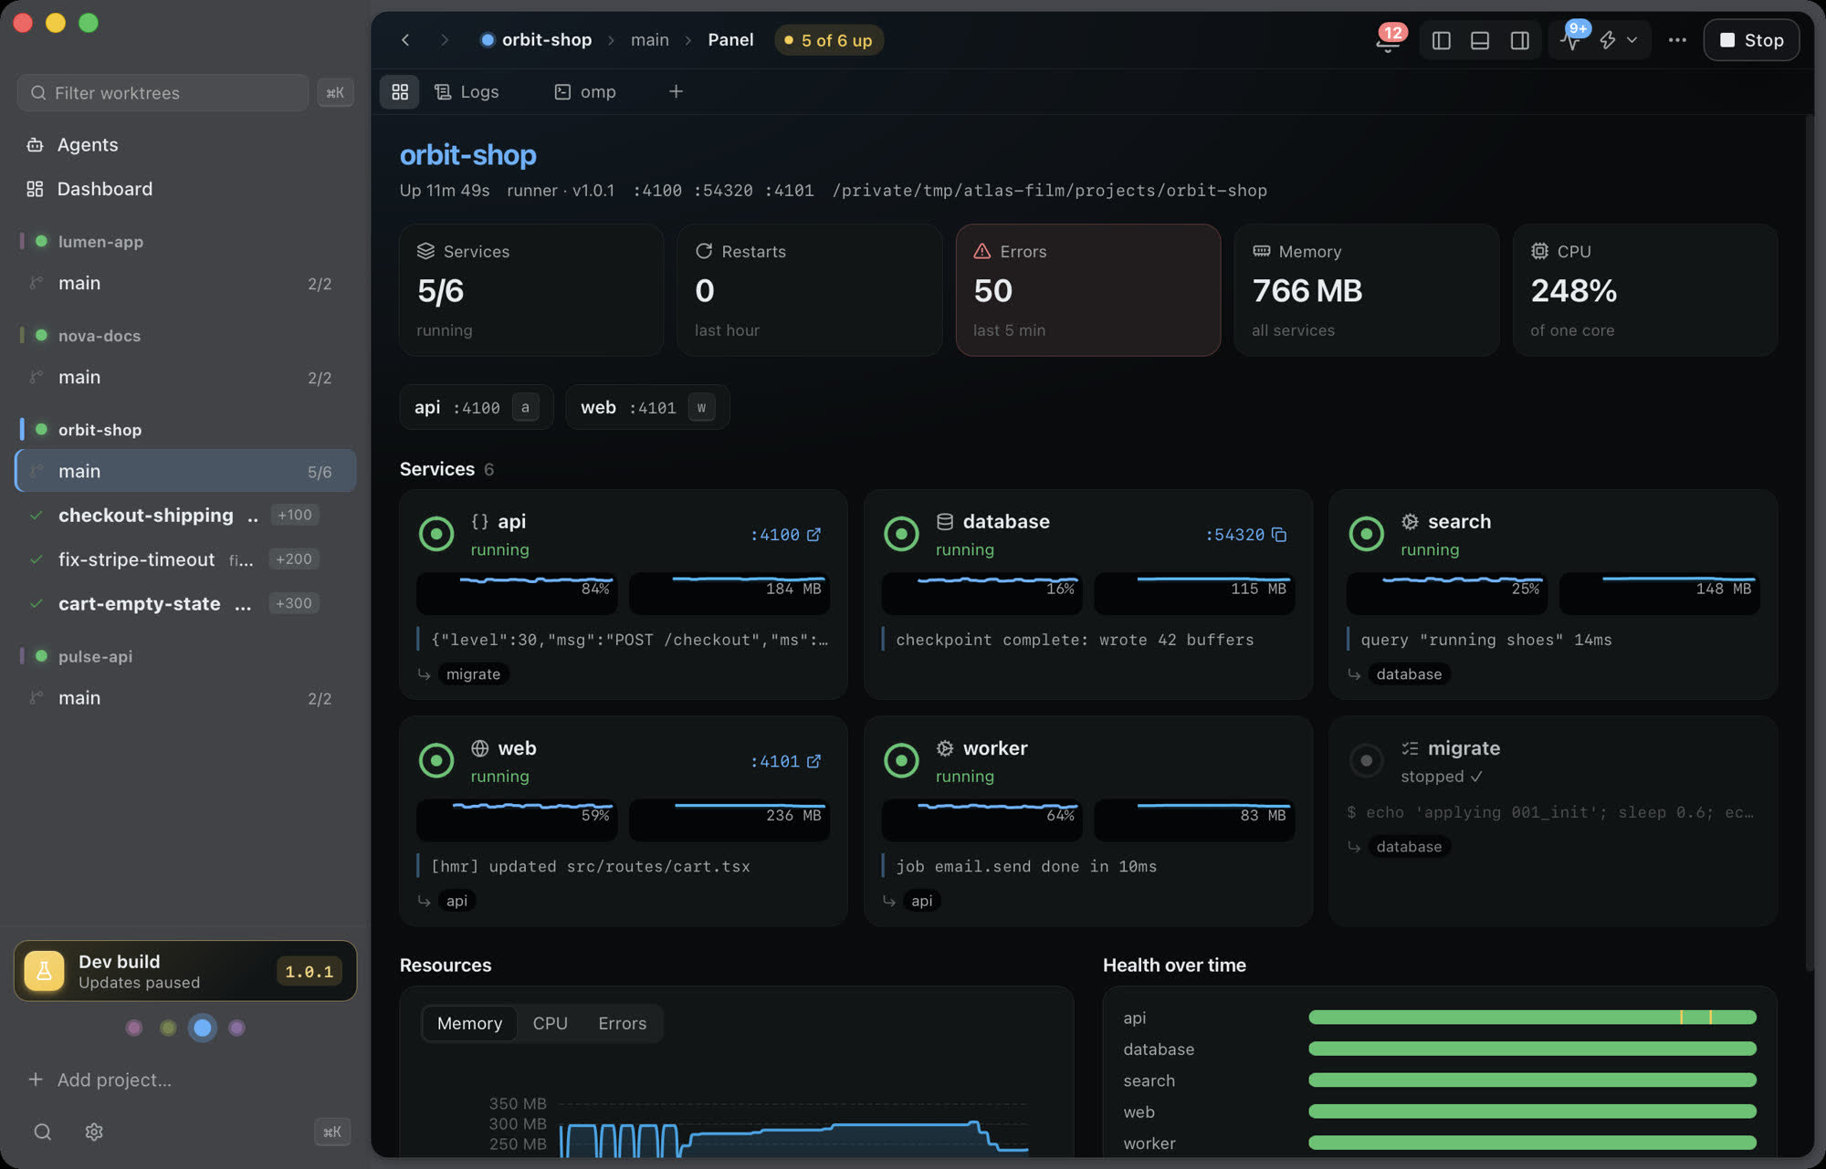Toggle right sidebar panel layout icon
This screenshot has height=1169, width=1826.
[x=1519, y=40]
